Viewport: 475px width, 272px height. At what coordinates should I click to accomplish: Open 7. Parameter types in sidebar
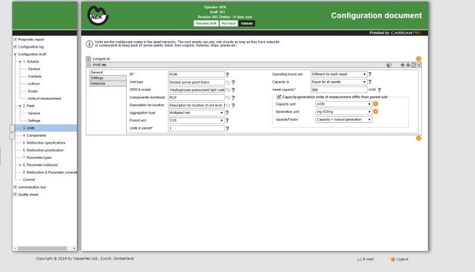(37, 157)
